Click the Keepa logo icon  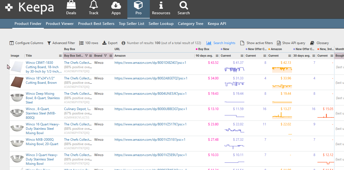(x=9, y=8)
